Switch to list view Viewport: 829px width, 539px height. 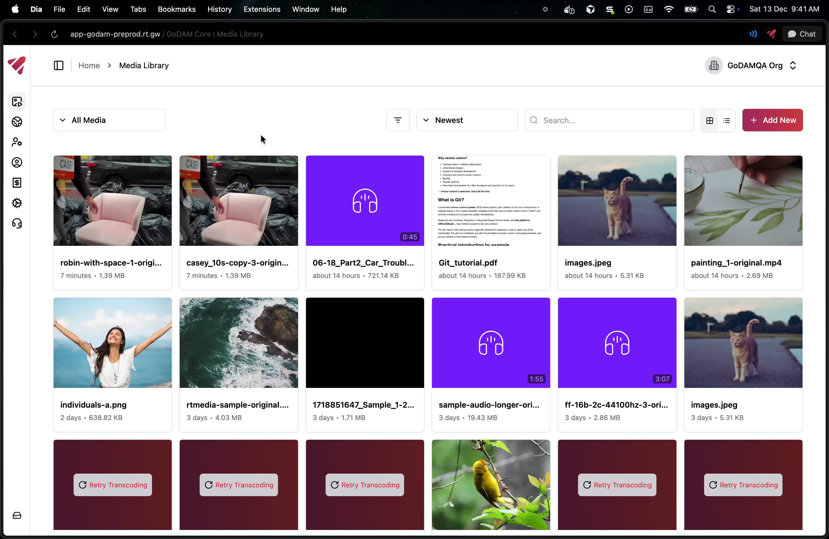tap(727, 120)
